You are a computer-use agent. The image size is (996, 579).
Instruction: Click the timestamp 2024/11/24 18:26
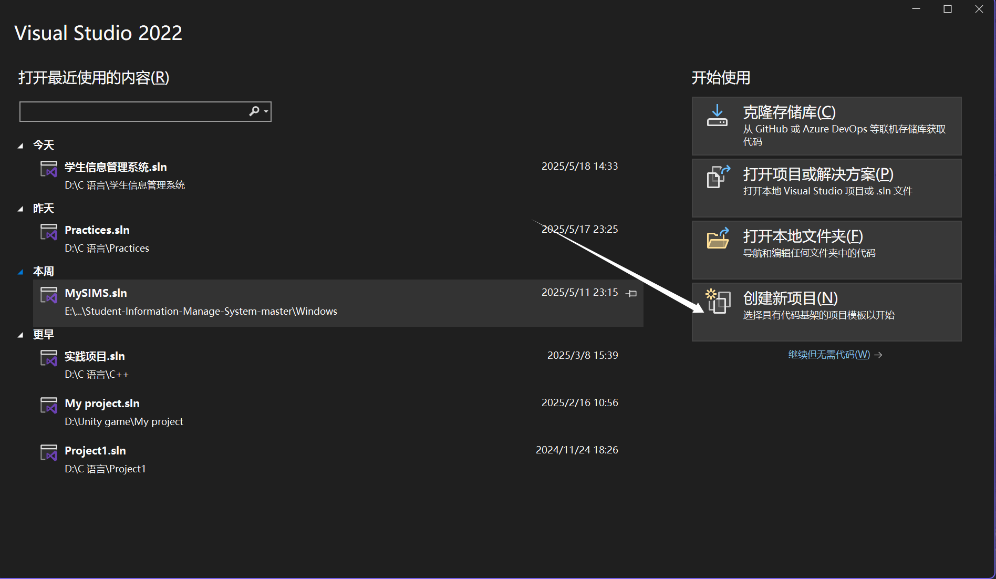click(577, 450)
